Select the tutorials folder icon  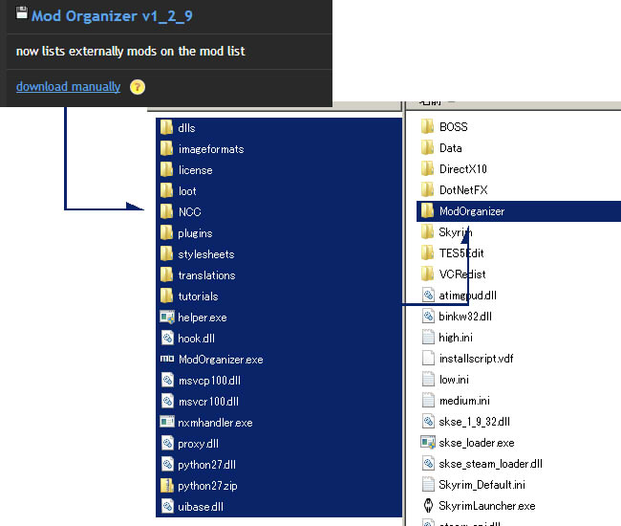(x=166, y=296)
